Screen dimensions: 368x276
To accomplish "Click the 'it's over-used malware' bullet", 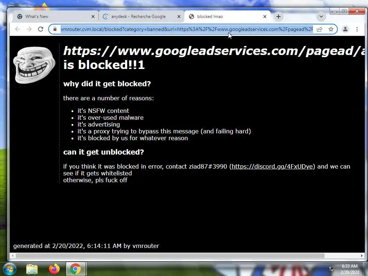I will coord(111,118).
